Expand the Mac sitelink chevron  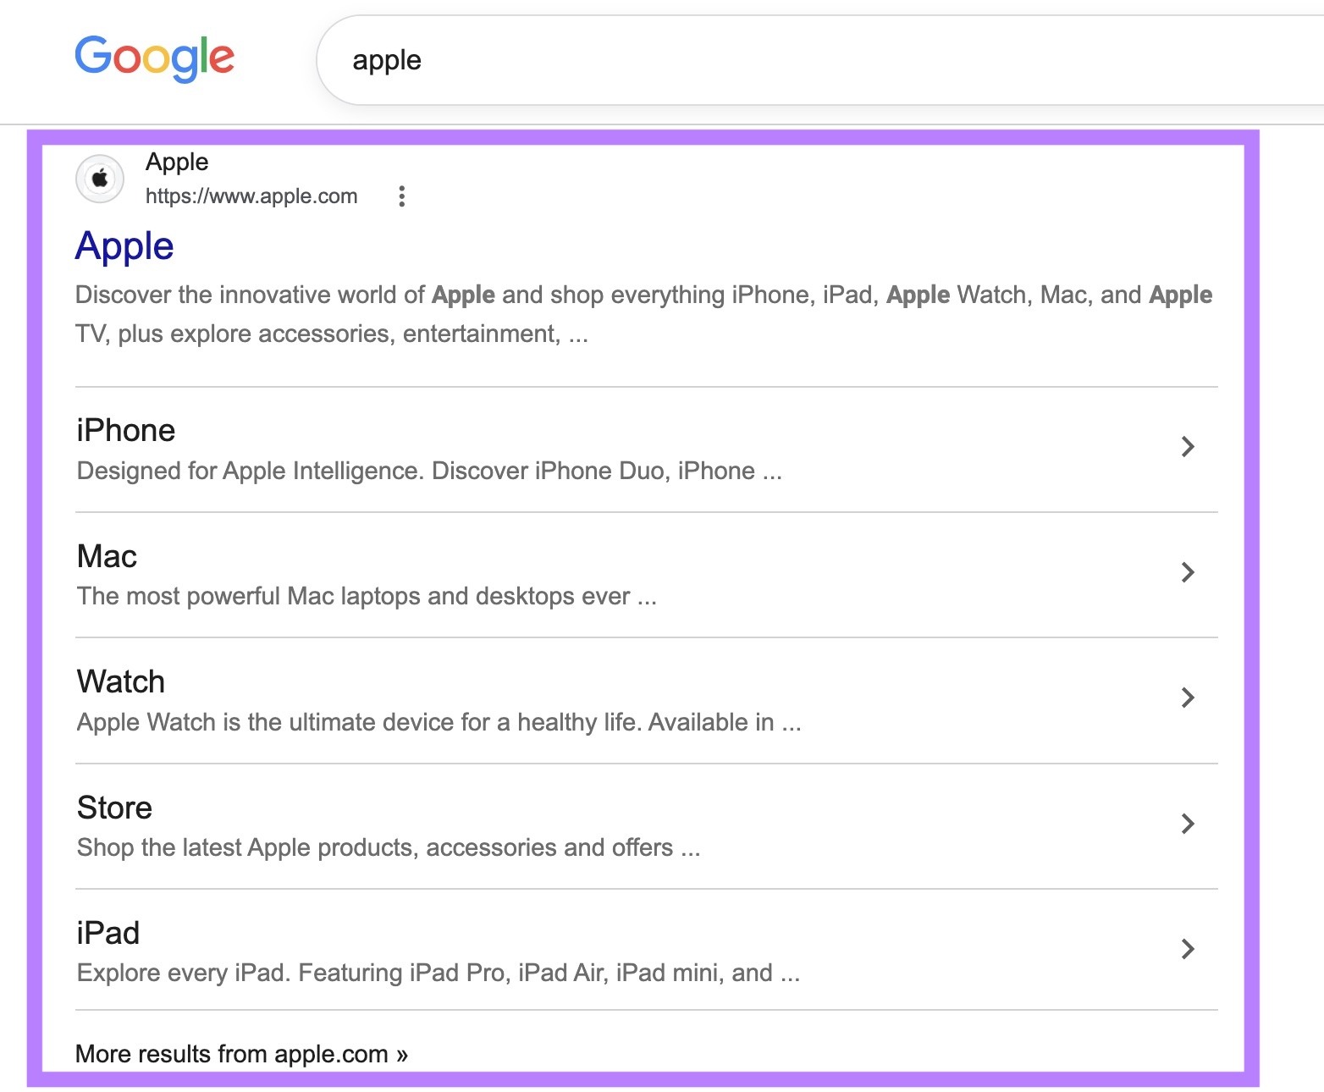pyautogui.click(x=1188, y=572)
